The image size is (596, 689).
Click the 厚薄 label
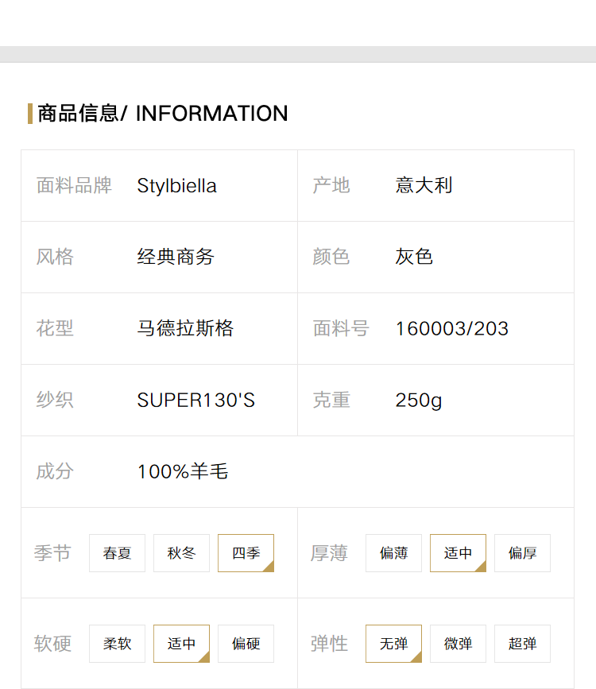click(x=329, y=553)
